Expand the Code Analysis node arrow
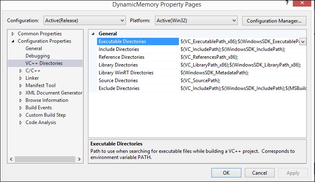 (x=21, y=122)
